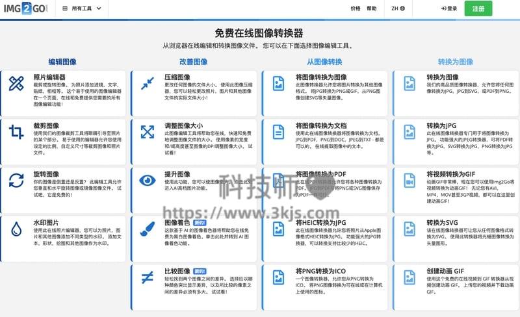This screenshot has width=520, height=317.
Task: Open the 转换为JPG title
Action: pyautogui.click(x=441, y=125)
